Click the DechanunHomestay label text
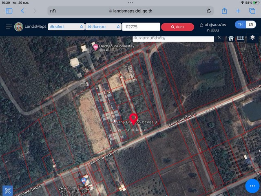 point(117,48)
